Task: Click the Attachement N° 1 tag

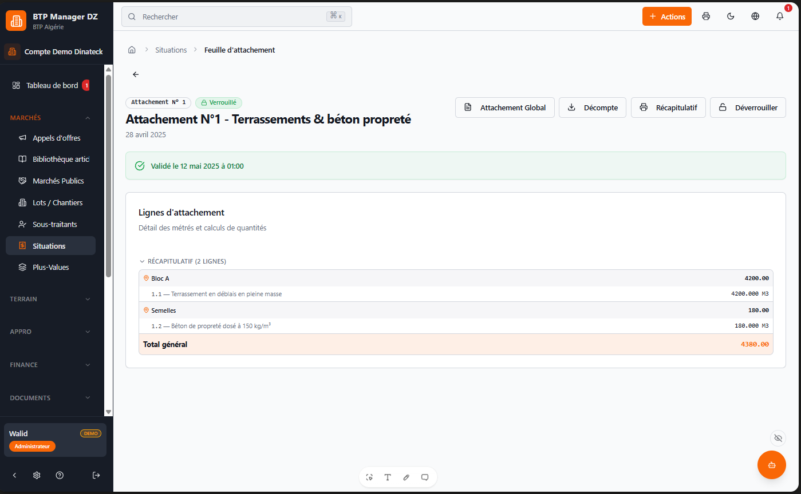Action: (159, 102)
